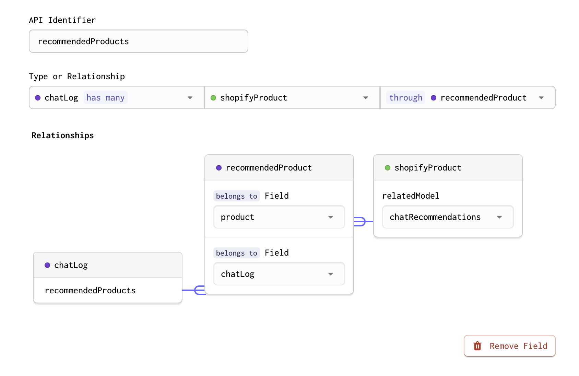Click the purple model icon beside chatLog
The width and height of the screenshot is (579, 376).
pos(38,97)
